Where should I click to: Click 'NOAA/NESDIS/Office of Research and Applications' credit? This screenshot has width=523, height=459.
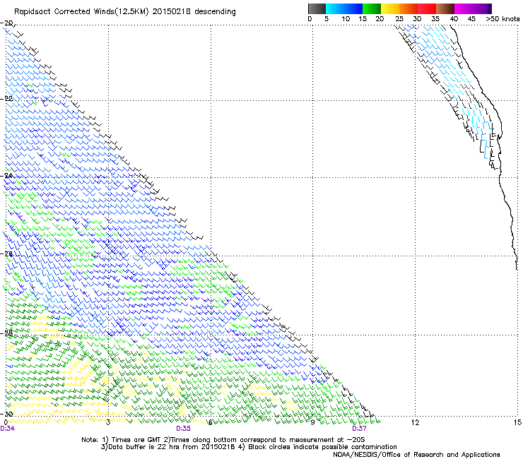pos(416,455)
